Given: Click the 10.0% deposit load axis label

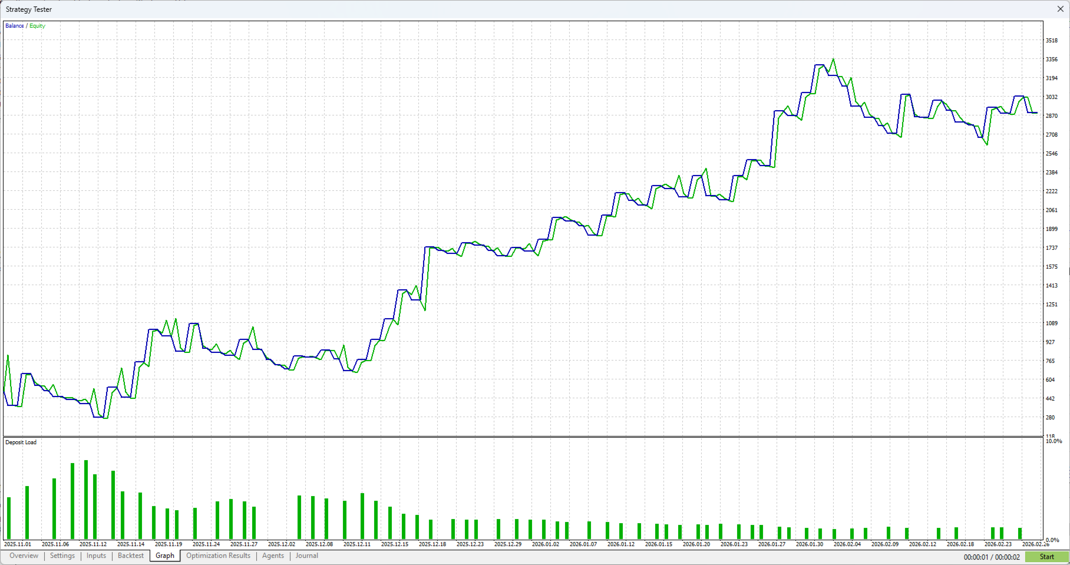Looking at the screenshot, I should [x=1054, y=441].
